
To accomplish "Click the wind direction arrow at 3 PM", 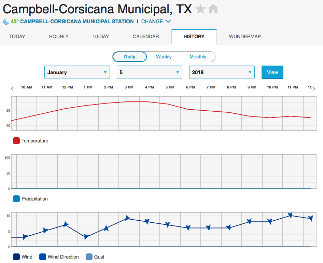I will [127, 218].
